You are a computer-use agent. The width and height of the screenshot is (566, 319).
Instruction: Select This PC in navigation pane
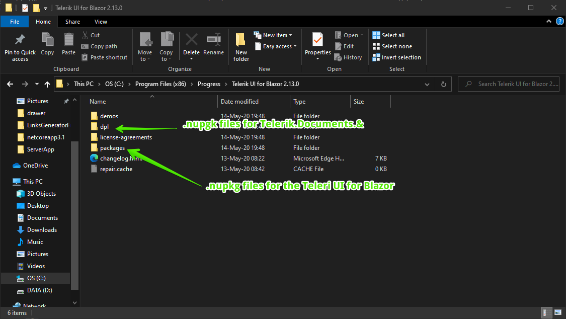point(33,182)
